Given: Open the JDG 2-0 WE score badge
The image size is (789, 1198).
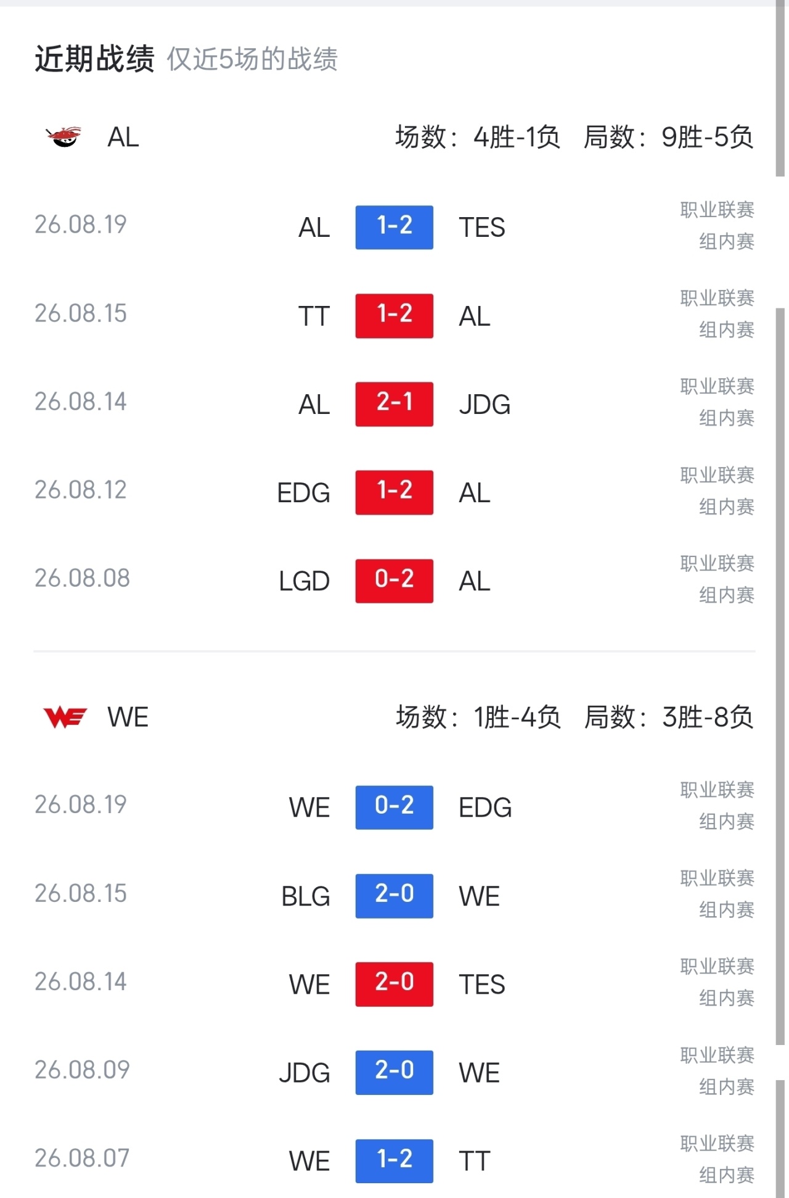Looking at the screenshot, I should (x=394, y=1072).
